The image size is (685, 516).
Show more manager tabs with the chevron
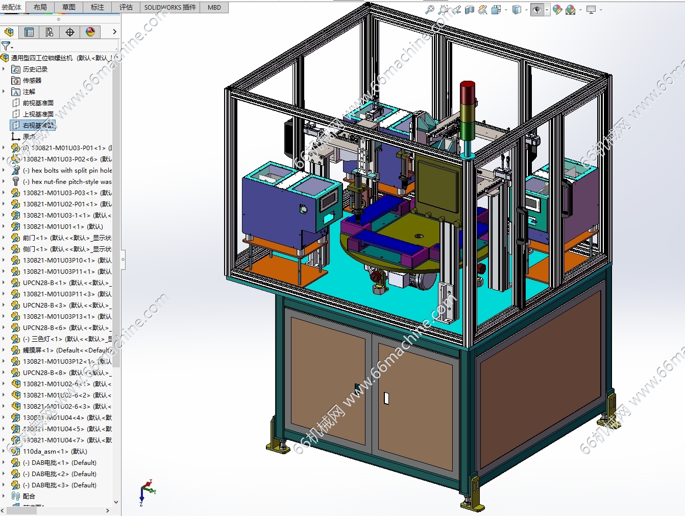[114, 32]
